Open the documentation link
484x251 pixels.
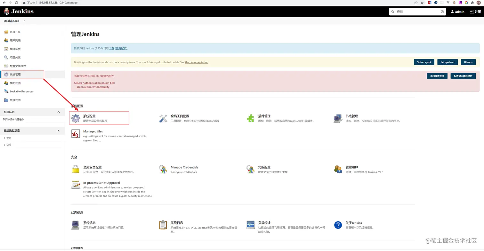[197, 62]
